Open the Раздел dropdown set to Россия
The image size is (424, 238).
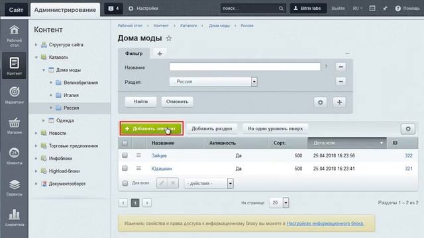[x=213, y=81]
